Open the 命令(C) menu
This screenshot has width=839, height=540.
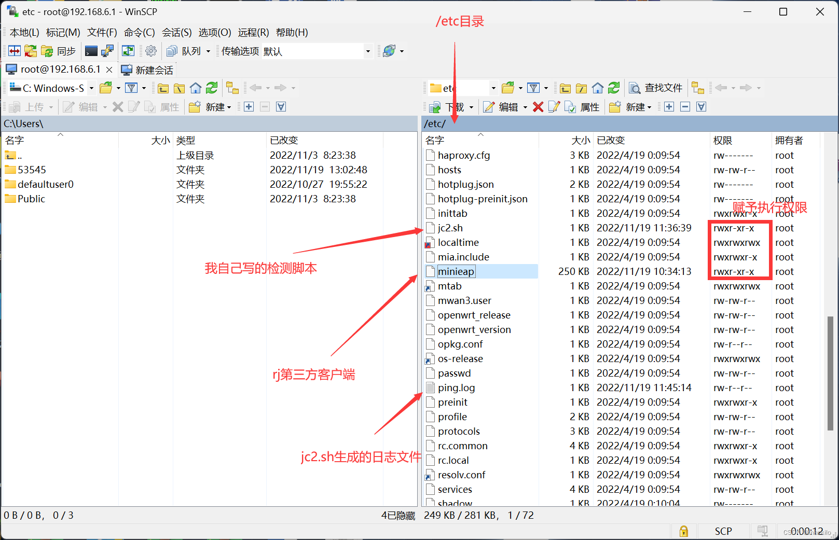pos(140,32)
